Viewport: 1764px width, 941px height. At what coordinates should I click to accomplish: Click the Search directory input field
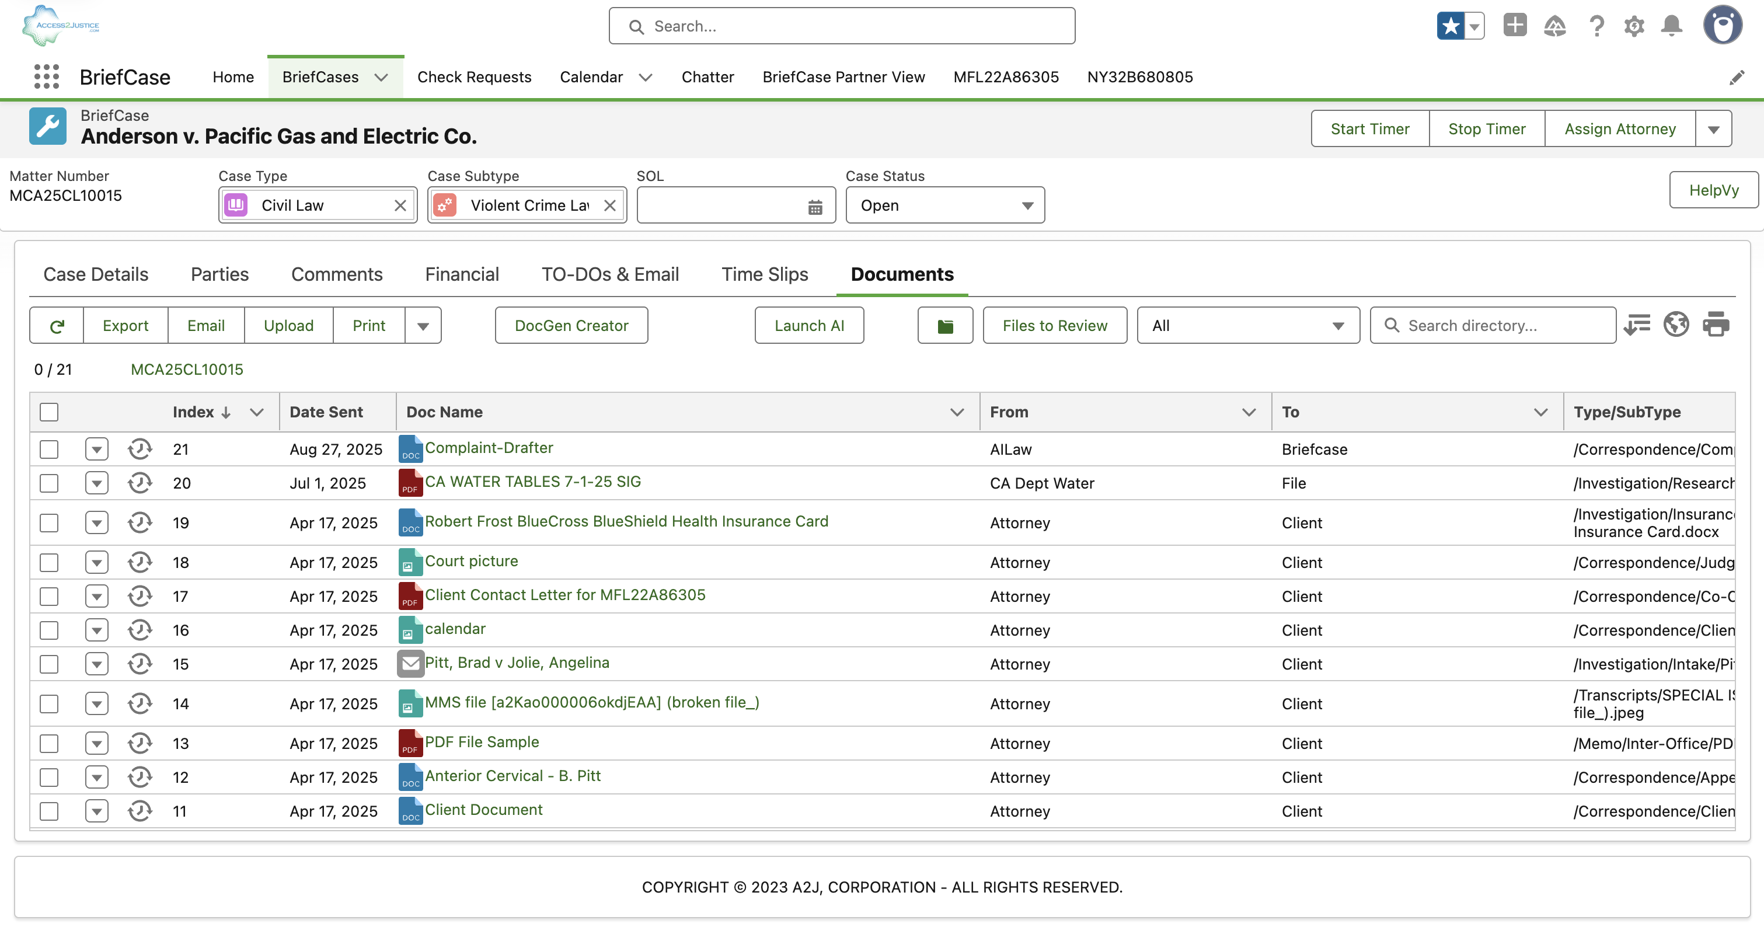pyautogui.click(x=1503, y=325)
